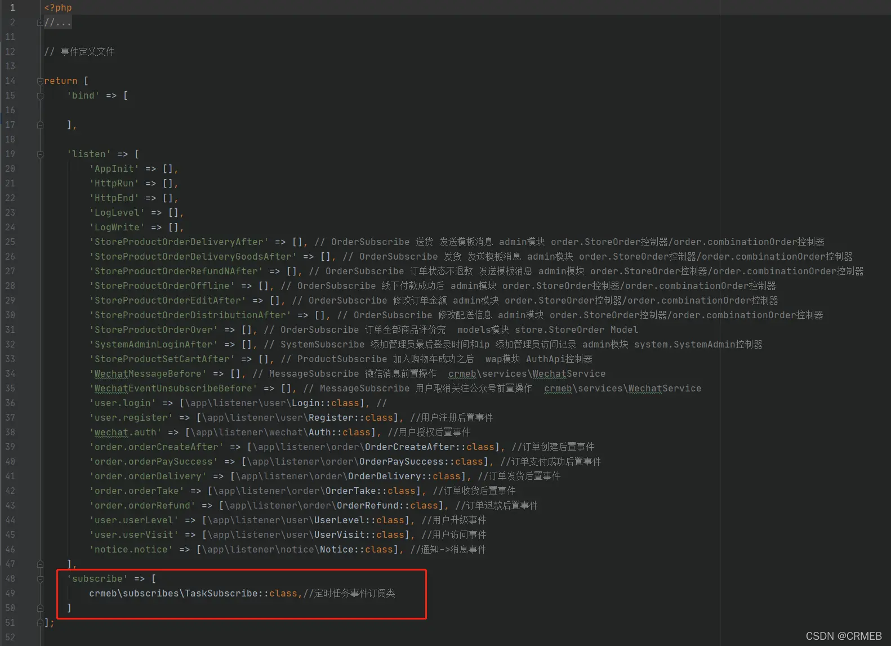Click the Login::class reference on line 36

point(326,403)
